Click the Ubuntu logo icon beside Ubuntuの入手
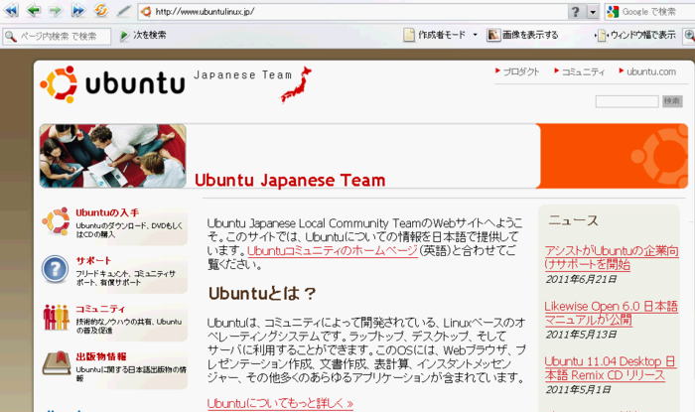Image resolution: width=695 pixels, height=412 pixels. tap(57, 220)
